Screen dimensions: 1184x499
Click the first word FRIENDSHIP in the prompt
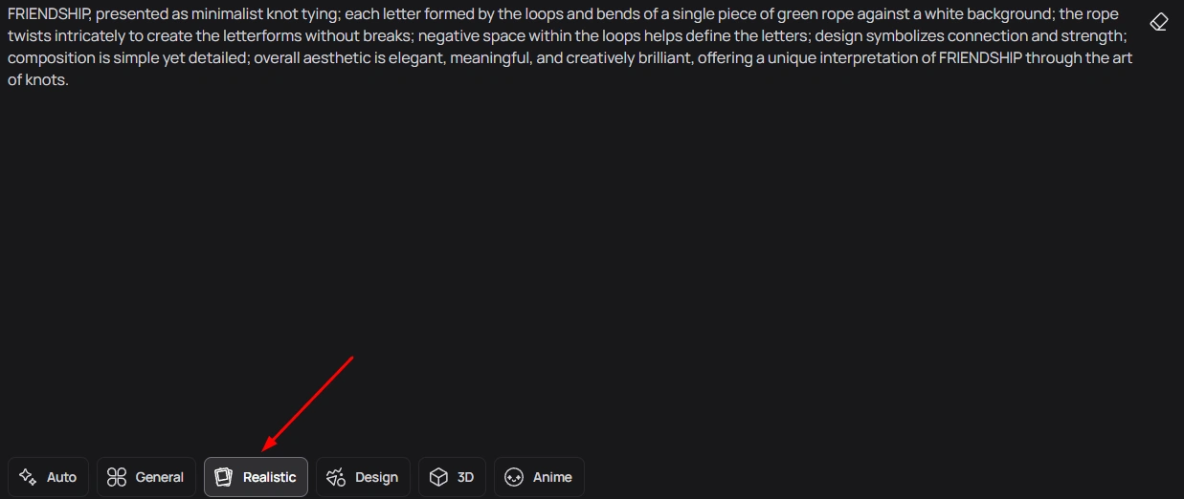48,14
